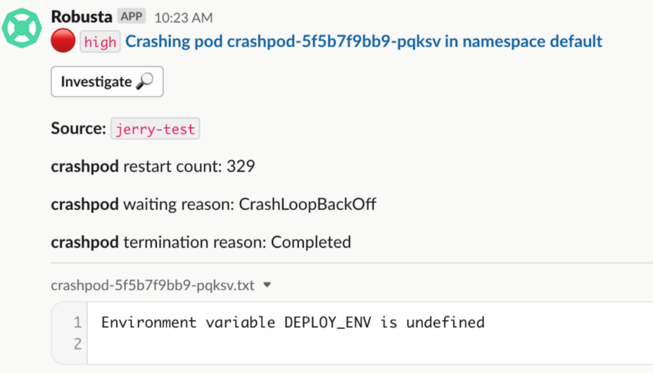Image resolution: width=653 pixels, height=373 pixels.
Task: Click the 'high' severity tag
Action: coord(100,43)
